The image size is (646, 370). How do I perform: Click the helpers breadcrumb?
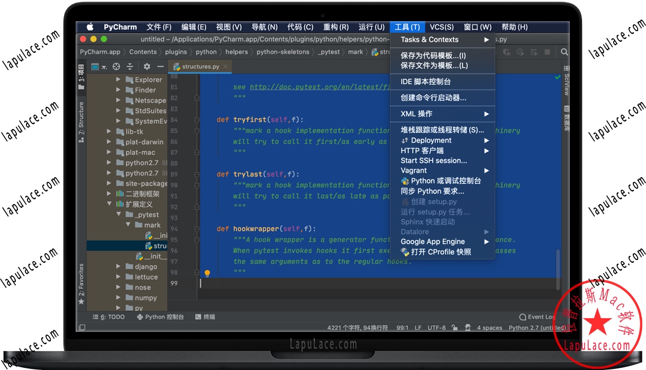click(x=236, y=52)
